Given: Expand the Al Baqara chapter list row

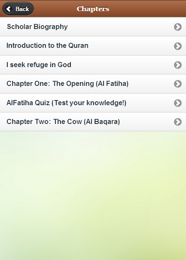Looking at the screenshot, I should 93,122.
